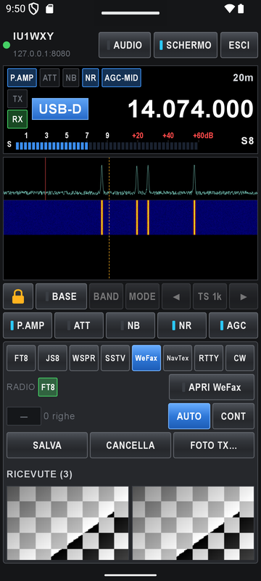This screenshot has height=581, width=261.
Task: Tap the TX indicator
Action: pos(17,99)
